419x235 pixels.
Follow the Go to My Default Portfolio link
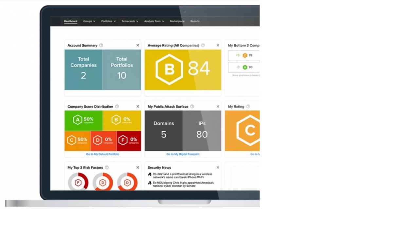point(103,154)
